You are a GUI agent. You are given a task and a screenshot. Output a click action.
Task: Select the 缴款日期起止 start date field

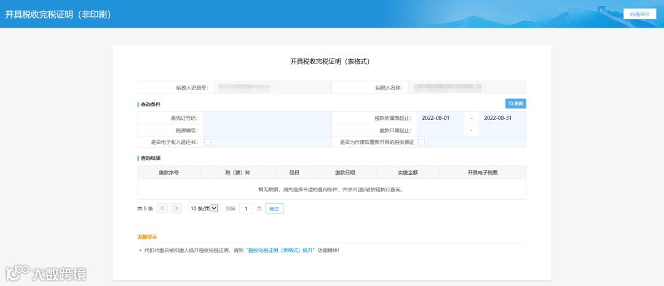[440, 130]
